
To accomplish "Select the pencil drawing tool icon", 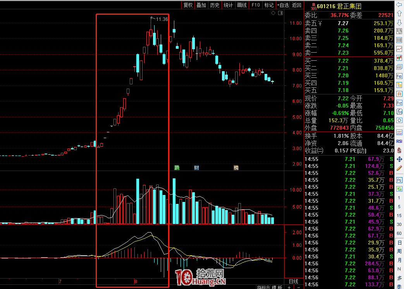I will coord(399,168).
